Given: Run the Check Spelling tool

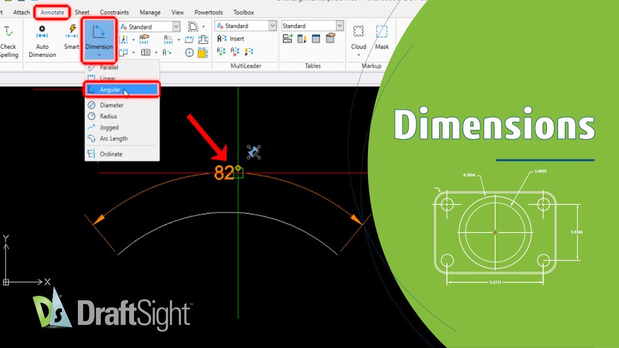Looking at the screenshot, I should pos(9,41).
